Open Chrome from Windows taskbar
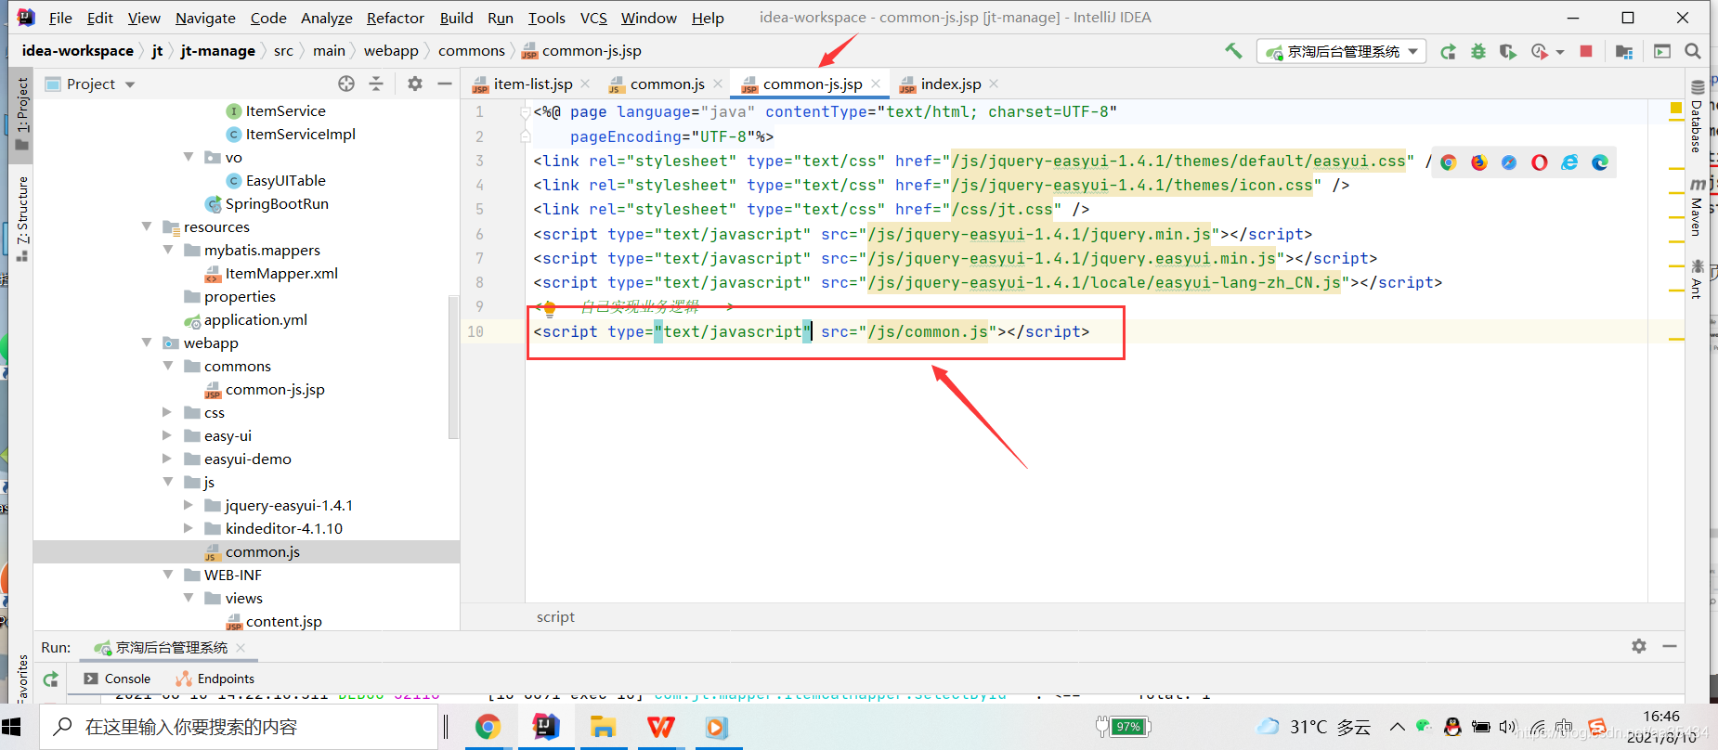The image size is (1718, 750). pos(488,727)
